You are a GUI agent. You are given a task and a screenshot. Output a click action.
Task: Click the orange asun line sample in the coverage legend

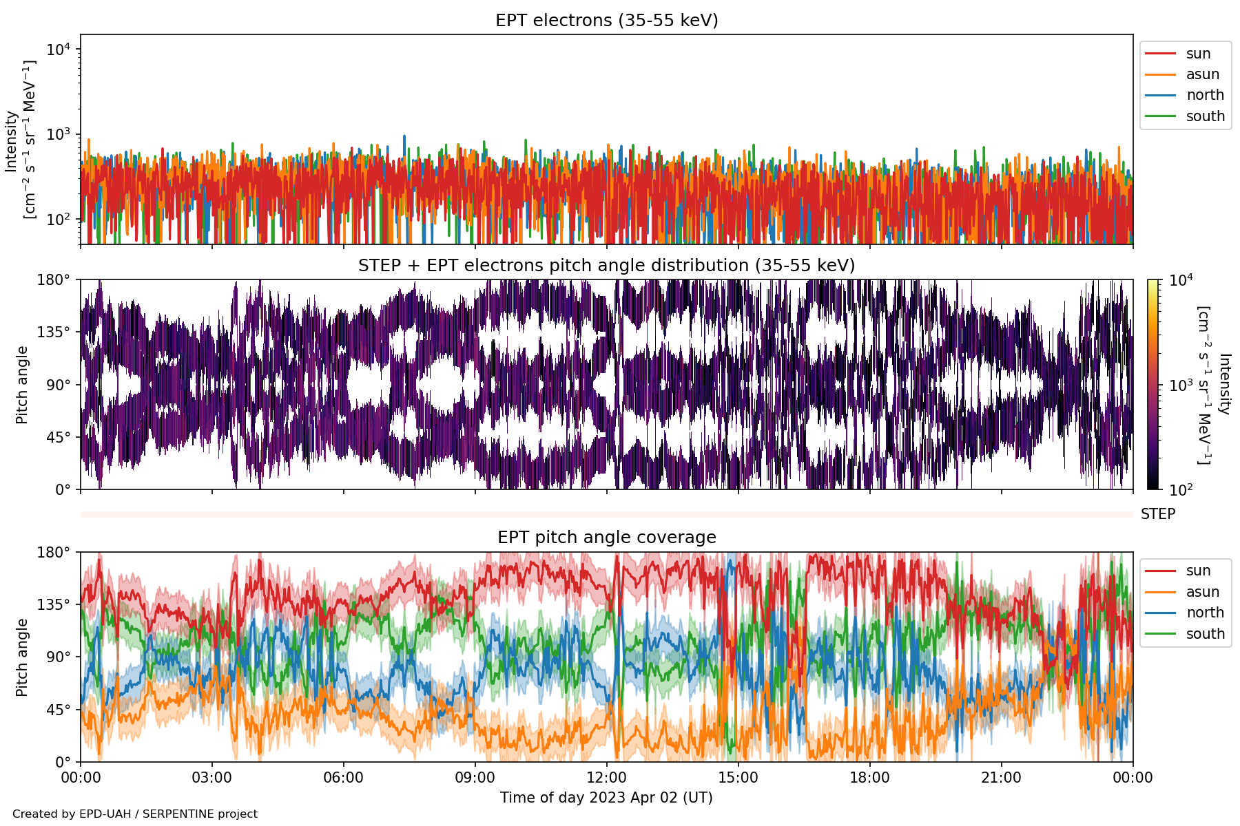(x=1160, y=592)
